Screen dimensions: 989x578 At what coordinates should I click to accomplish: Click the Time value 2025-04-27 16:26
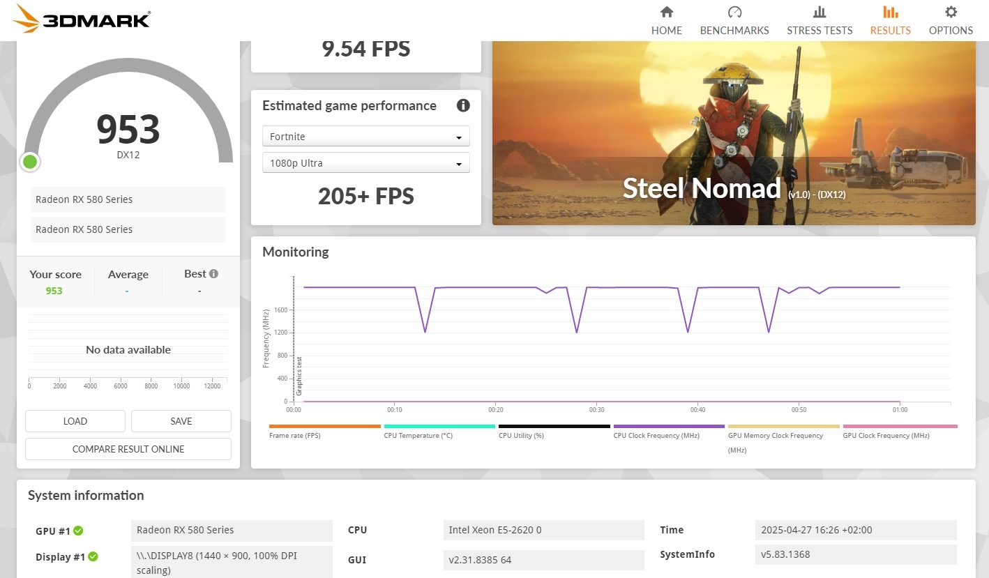click(x=856, y=530)
